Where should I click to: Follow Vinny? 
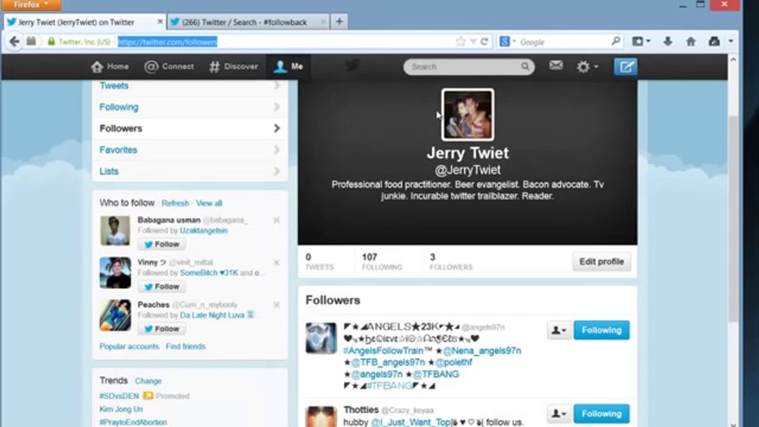(x=162, y=286)
